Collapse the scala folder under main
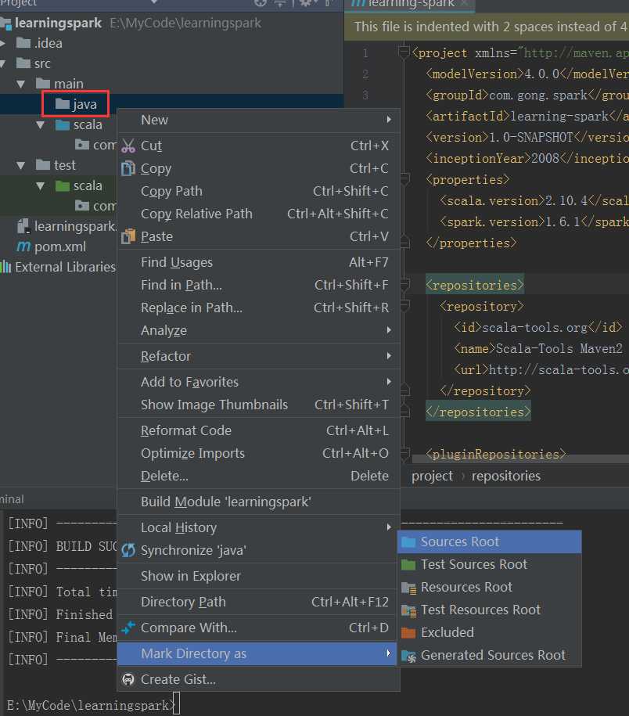This screenshot has height=716, width=629. pos(40,124)
